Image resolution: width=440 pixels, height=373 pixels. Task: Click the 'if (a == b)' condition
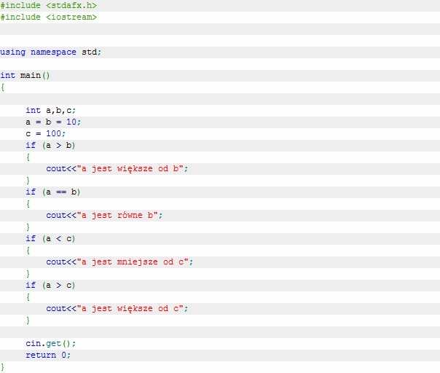[53, 192]
